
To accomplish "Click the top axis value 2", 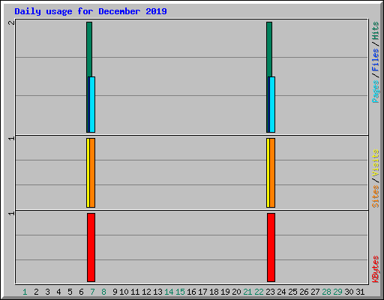I will 11,22.
